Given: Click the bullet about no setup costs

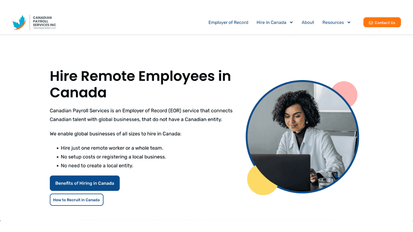Looking at the screenshot, I should point(113,157).
